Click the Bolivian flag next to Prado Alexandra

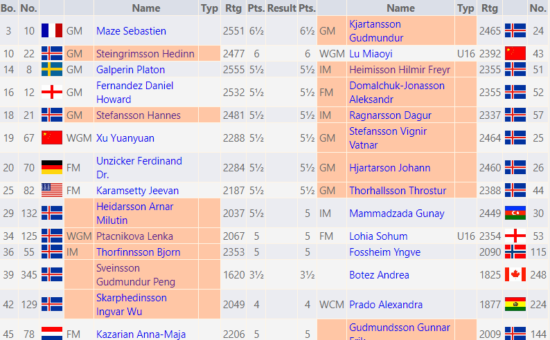[x=515, y=305]
